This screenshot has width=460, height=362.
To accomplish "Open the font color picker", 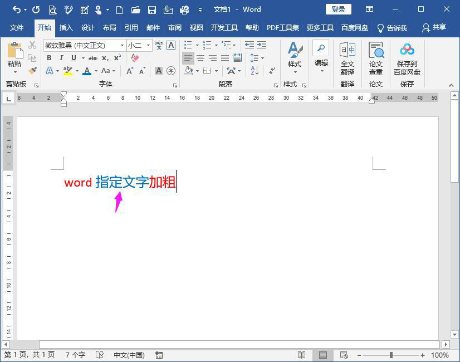I will 87,70.
